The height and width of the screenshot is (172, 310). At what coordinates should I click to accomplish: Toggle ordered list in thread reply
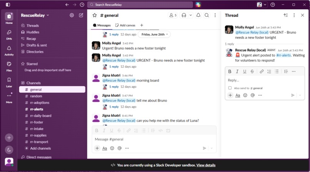click(x=269, y=72)
